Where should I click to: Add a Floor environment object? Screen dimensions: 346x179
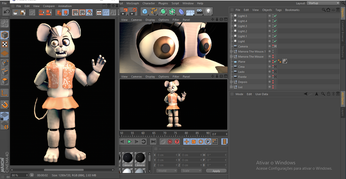click(x=190, y=12)
